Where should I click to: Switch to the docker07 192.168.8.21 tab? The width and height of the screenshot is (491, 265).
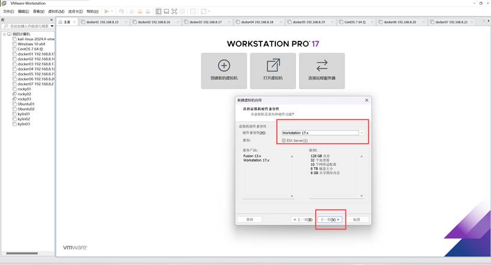[451, 22]
